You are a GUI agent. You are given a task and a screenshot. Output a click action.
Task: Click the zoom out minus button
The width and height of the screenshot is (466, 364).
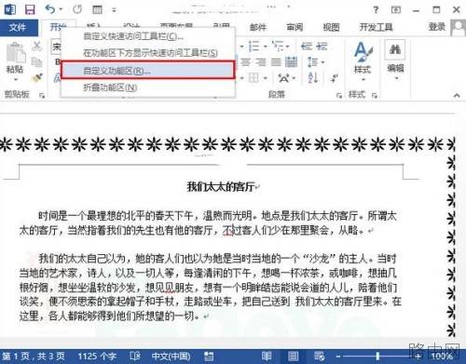338,357
